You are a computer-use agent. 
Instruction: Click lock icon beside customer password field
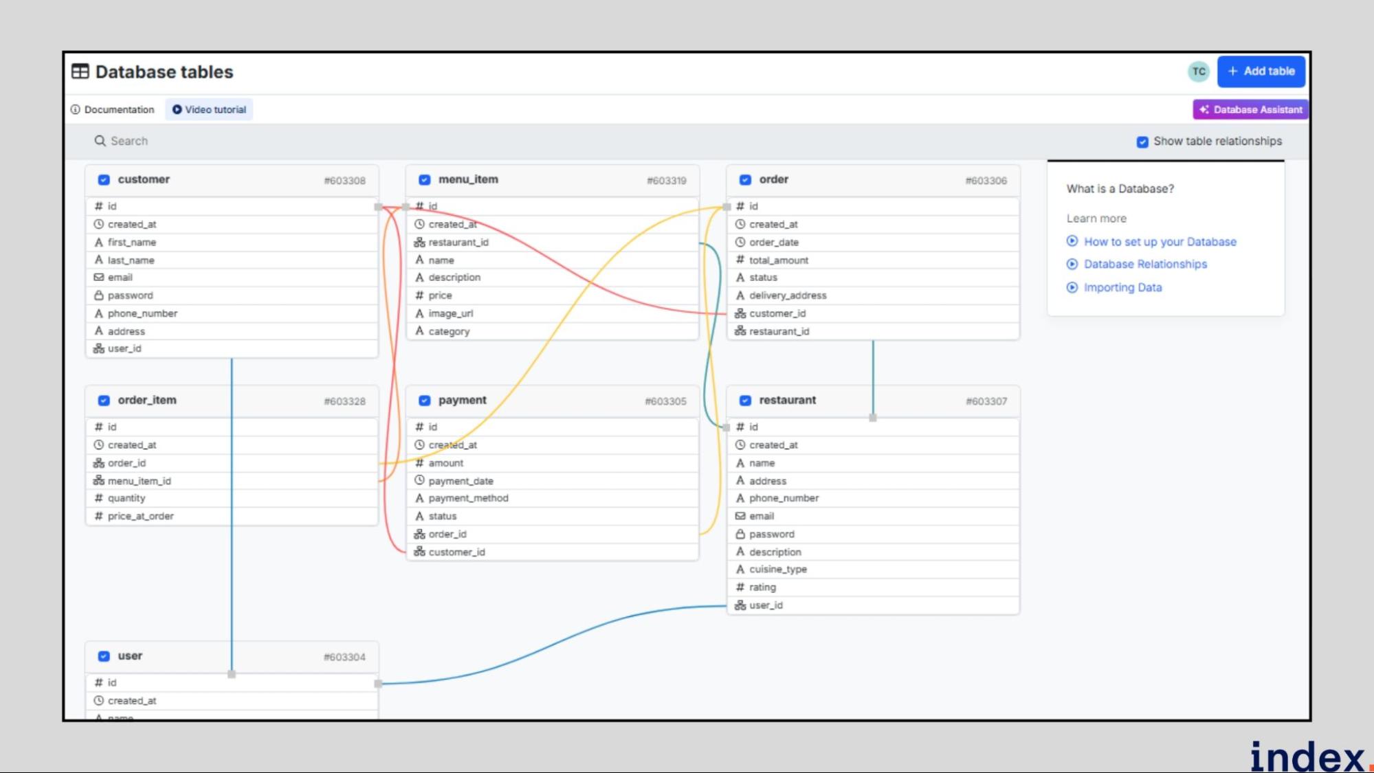tap(98, 295)
